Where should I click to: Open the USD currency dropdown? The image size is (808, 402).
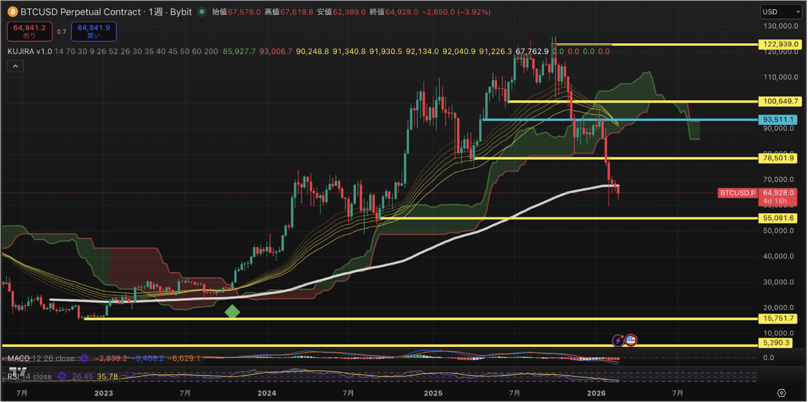coord(780,12)
